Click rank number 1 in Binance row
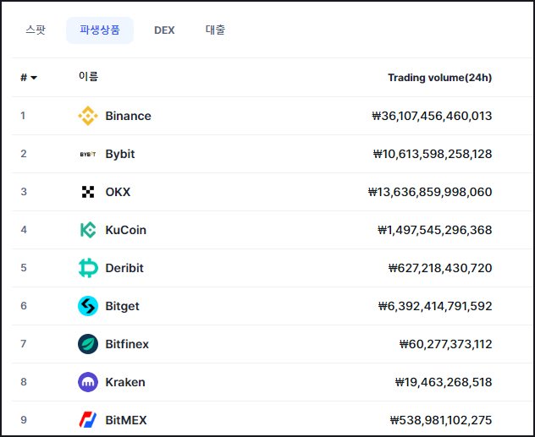The width and height of the screenshot is (535, 437). click(23, 116)
